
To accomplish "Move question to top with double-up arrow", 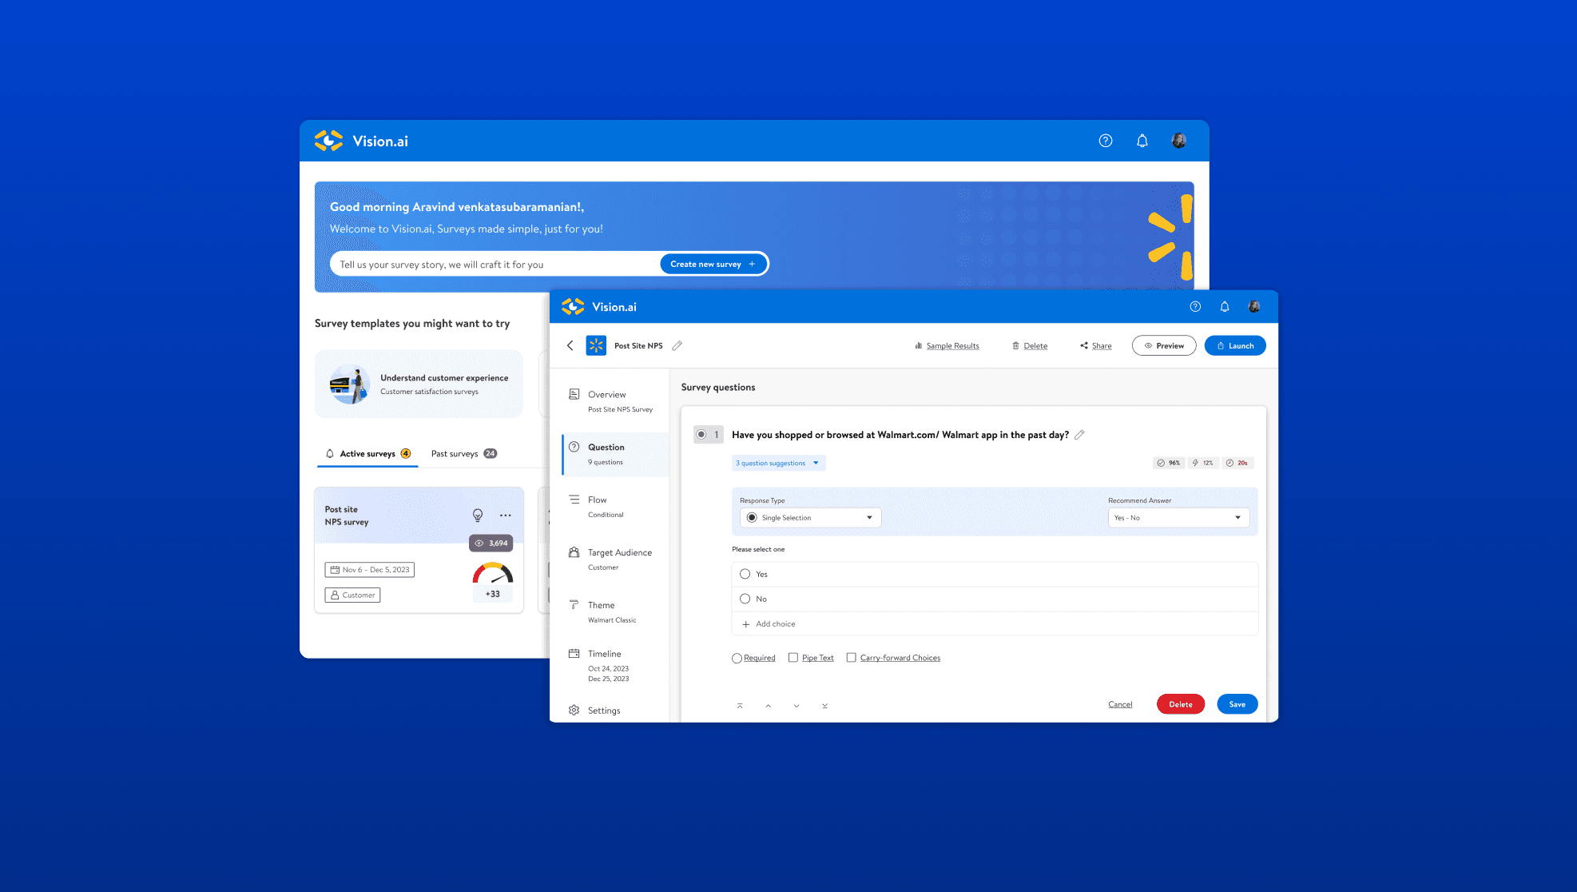I will [740, 706].
